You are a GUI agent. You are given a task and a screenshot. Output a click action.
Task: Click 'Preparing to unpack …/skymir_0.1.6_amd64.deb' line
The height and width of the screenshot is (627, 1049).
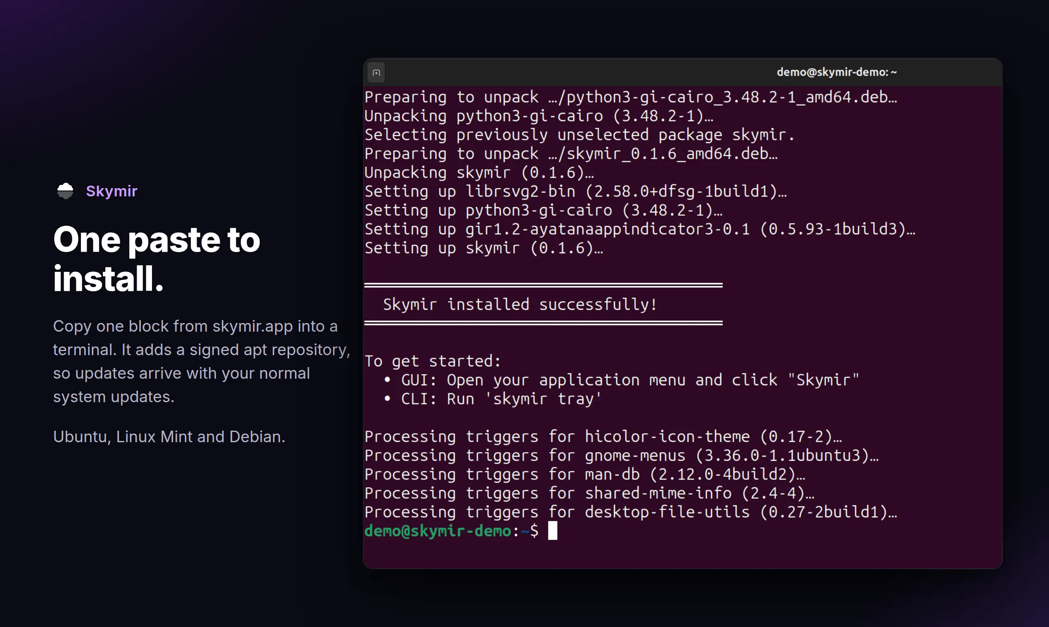(571, 154)
